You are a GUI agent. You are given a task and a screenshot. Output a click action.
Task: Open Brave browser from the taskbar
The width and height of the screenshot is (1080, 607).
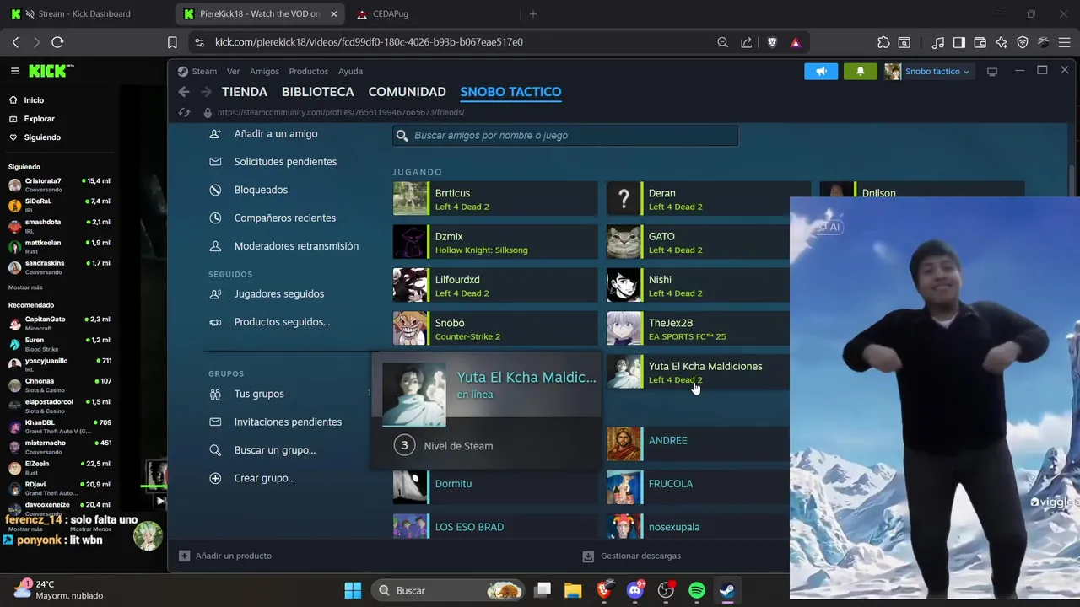604,590
